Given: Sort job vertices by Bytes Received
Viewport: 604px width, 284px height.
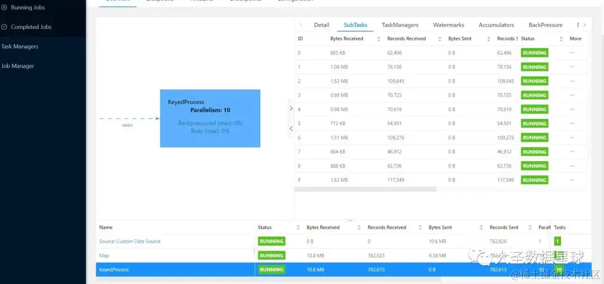Looking at the screenshot, I should [358, 228].
